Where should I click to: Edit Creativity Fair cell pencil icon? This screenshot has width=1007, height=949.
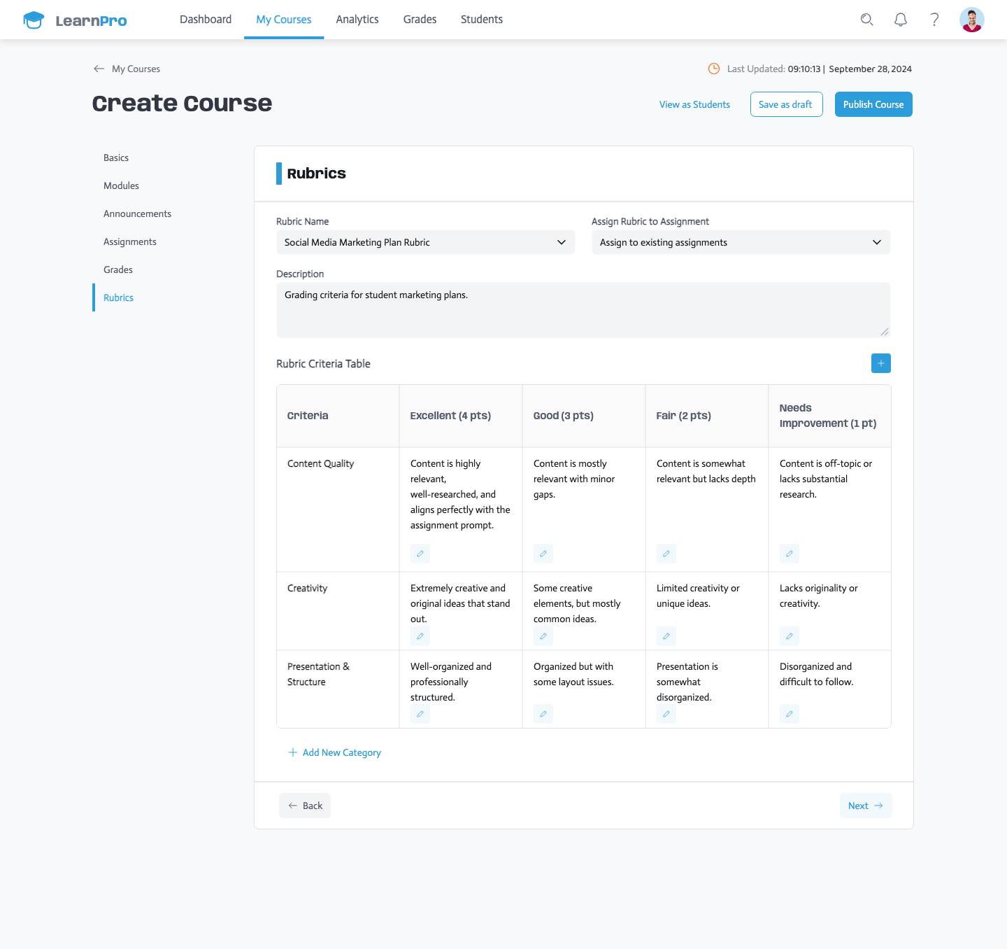point(666,636)
